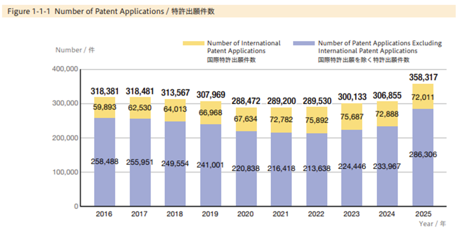
Task: Click the Japanese legend text 国際特許出願件数
Action: point(231,59)
